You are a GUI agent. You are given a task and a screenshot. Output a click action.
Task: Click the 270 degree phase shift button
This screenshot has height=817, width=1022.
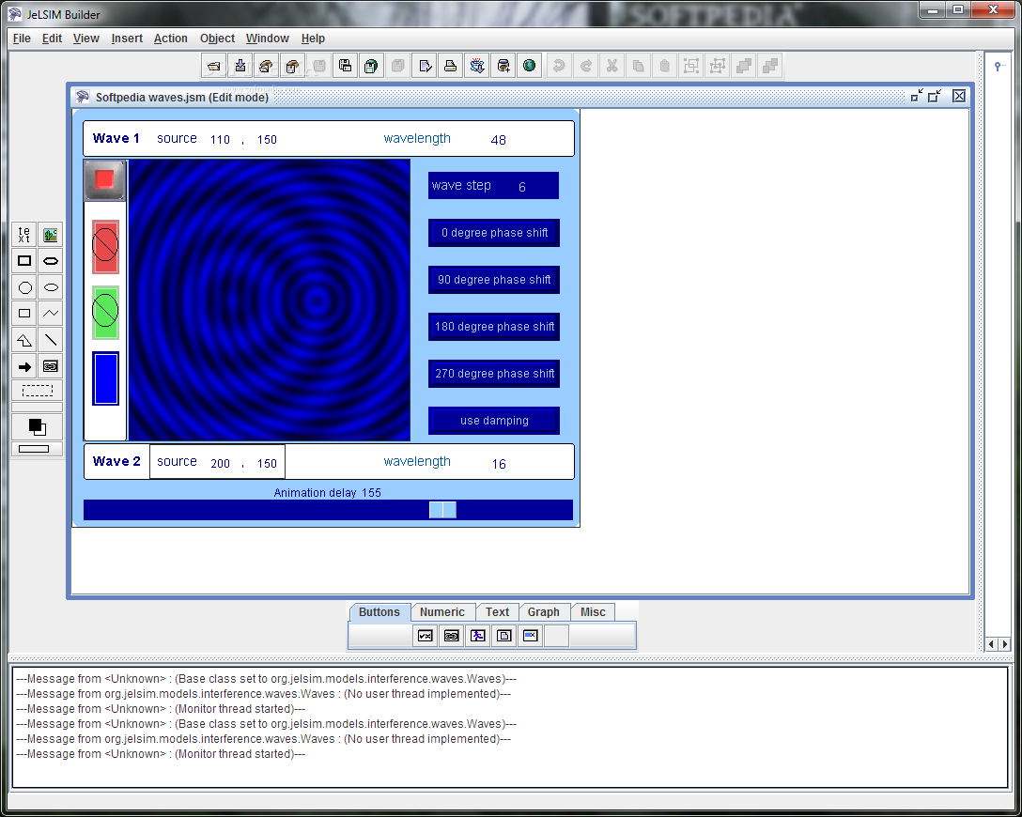click(494, 374)
